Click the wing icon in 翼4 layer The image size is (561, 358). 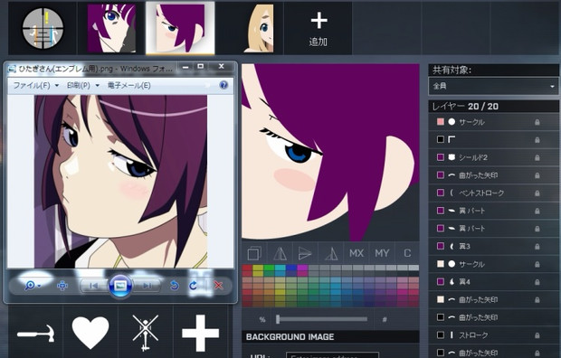[452, 282]
